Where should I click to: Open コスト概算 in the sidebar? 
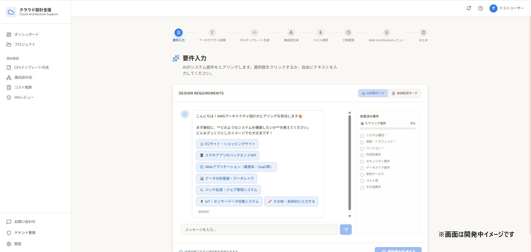tap(23, 88)
